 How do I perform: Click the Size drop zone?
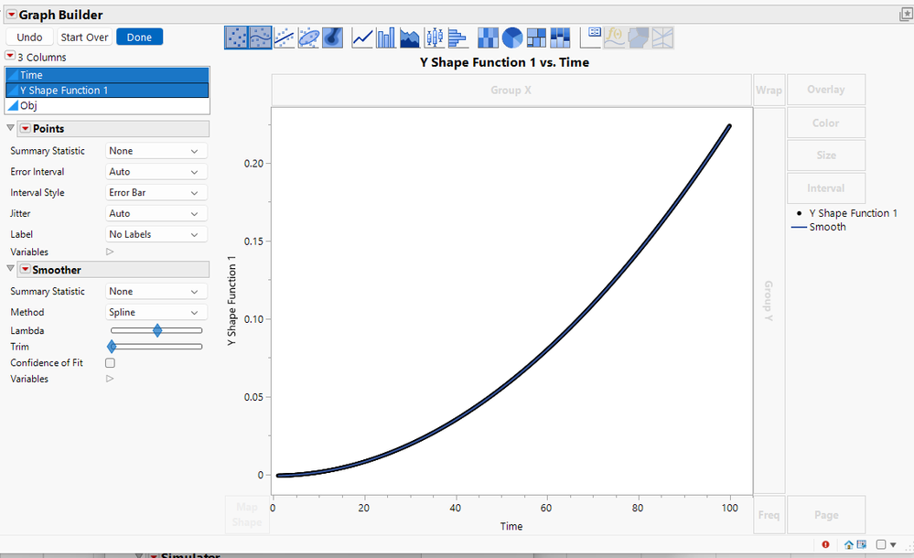826,156
